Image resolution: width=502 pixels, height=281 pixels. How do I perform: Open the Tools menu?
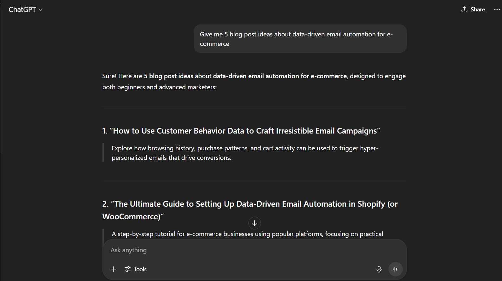[x=136, y=269]
